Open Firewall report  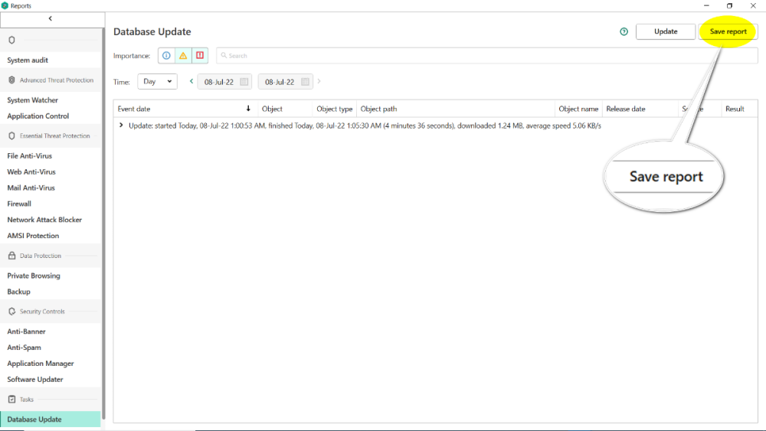click(51, 204)
